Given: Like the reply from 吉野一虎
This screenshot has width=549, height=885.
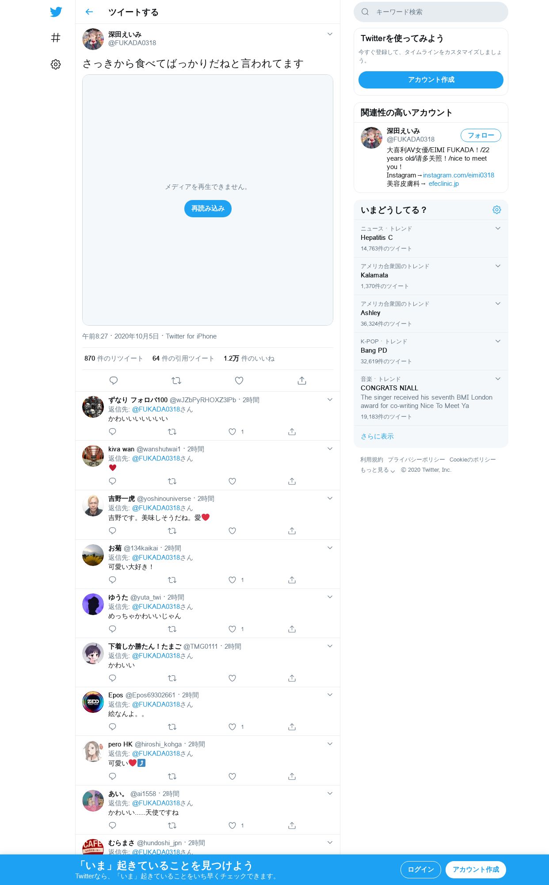Looking at the screenshot, I should coord(233,531).
